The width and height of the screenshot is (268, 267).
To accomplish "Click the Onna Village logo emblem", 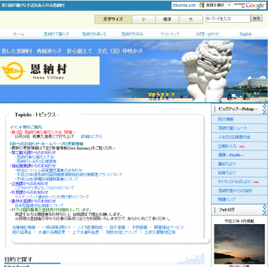I will 13,71.
